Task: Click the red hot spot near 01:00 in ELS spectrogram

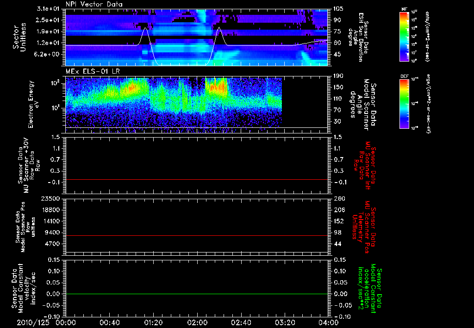Action: pos(132,88)
